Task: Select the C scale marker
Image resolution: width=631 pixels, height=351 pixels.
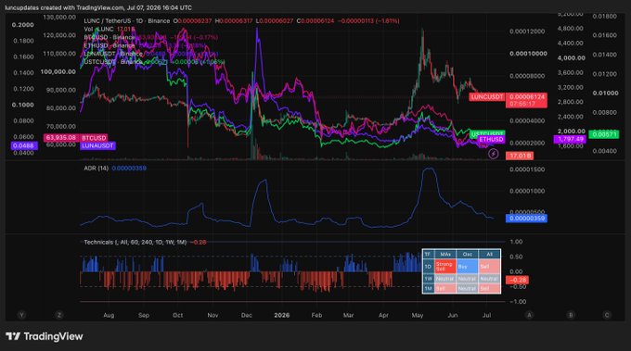Action: (607, 315)
